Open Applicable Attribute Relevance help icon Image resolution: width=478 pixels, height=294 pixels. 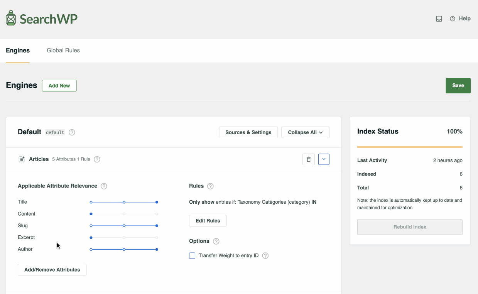104,186
